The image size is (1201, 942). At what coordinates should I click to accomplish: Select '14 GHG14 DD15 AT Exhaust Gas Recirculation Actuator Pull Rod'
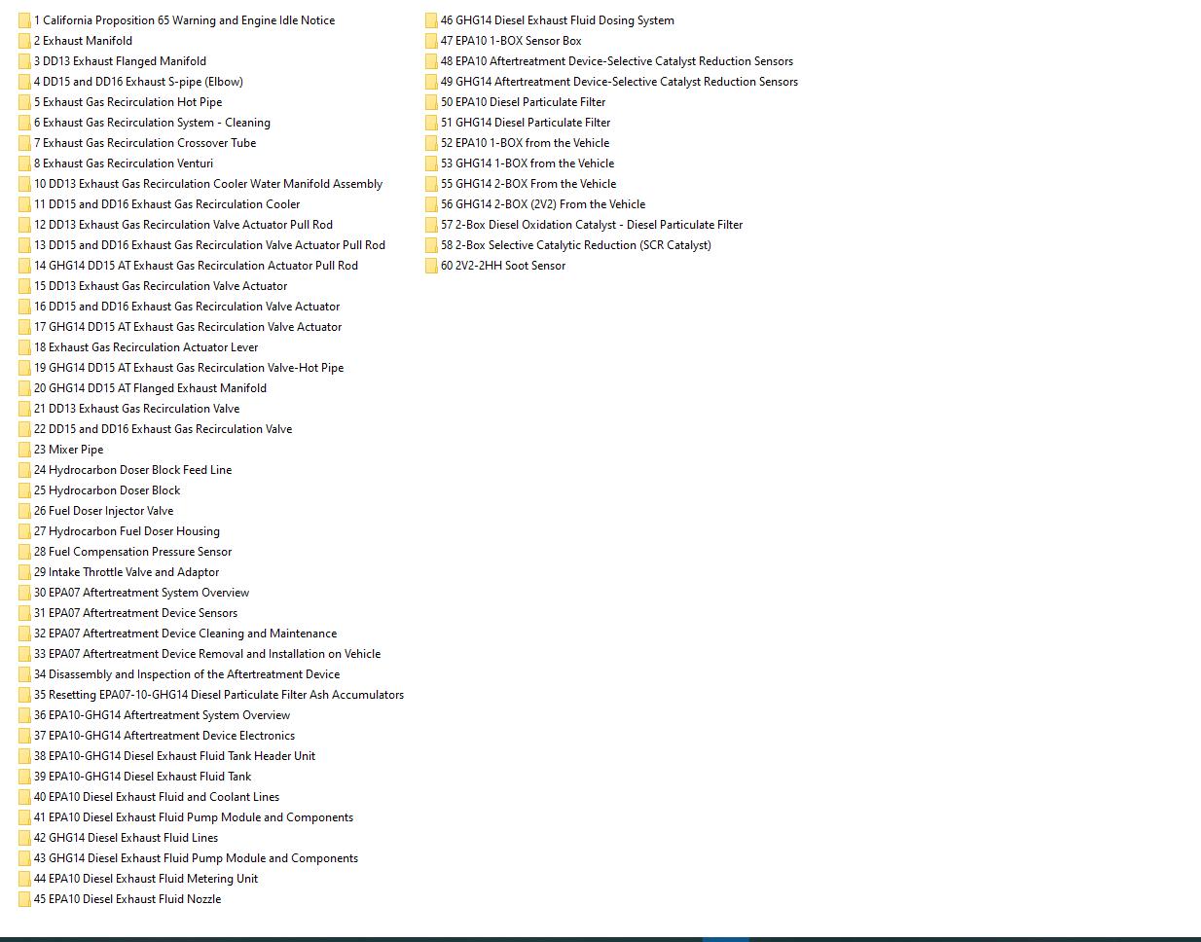point(196,266)
